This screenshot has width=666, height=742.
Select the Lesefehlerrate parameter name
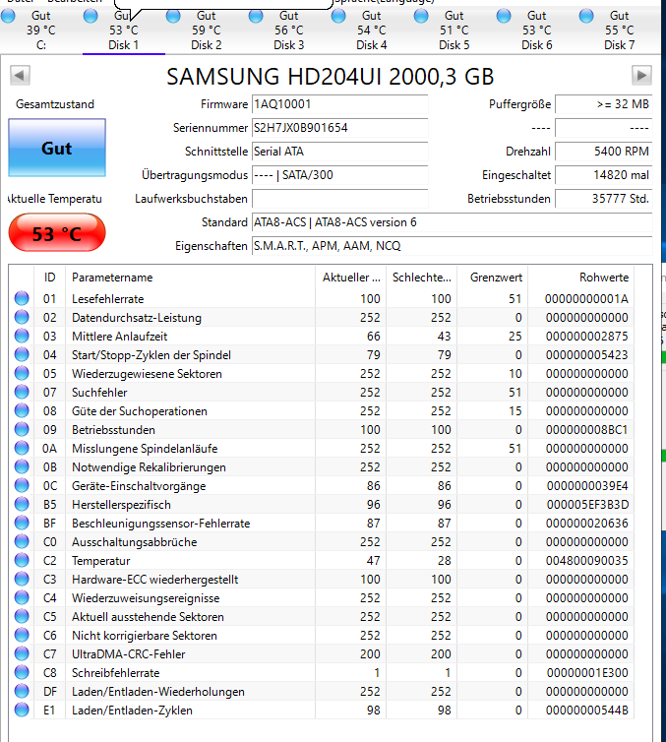tap(107, 299)
